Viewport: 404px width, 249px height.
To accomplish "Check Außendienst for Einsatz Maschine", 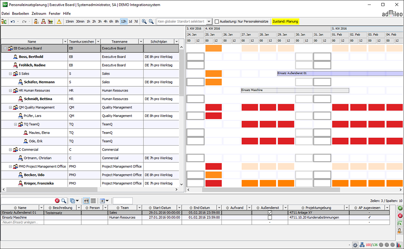I will (x=270, y=218).
